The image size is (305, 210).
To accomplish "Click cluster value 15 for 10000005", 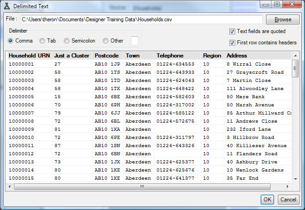I will pyautogui.click(x=58, y=97).
